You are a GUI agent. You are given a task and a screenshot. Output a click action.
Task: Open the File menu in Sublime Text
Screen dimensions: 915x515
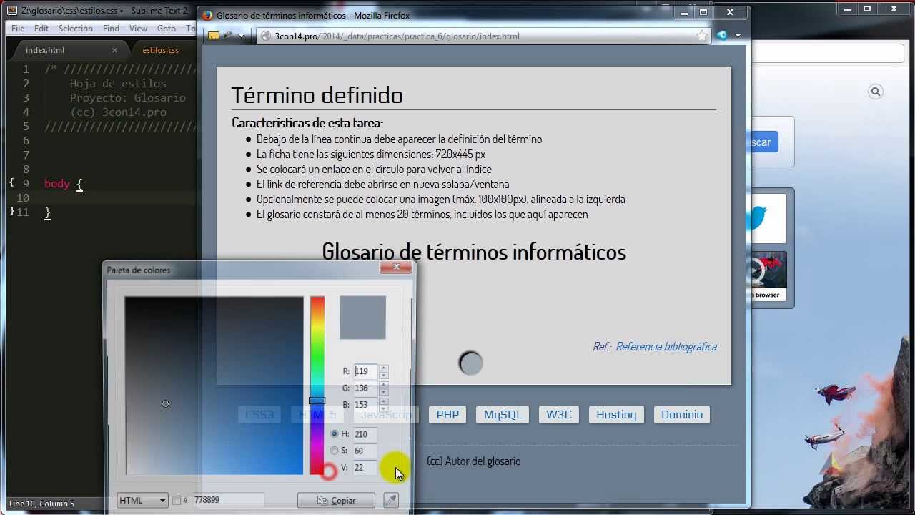tap(18, 29)
